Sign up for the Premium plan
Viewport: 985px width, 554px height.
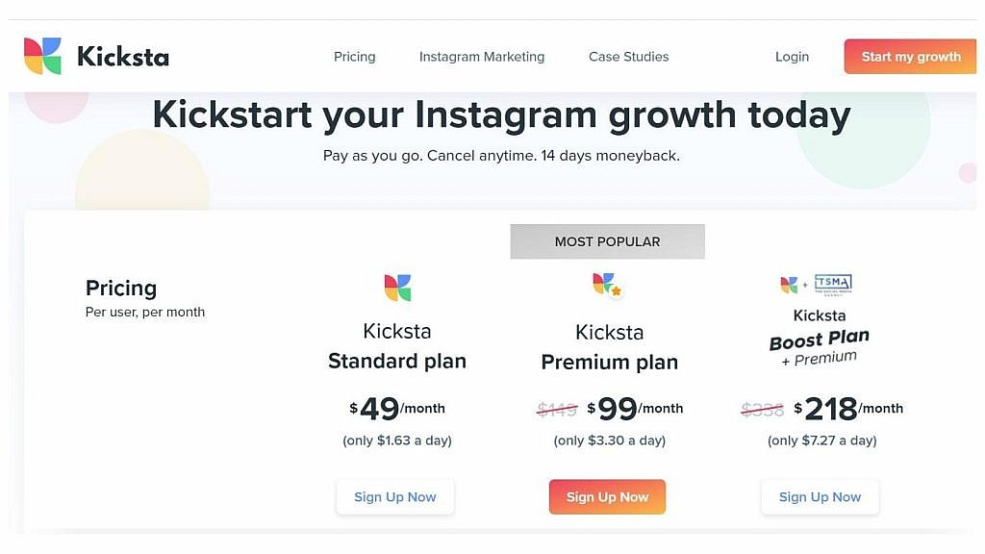coord(608,497)
